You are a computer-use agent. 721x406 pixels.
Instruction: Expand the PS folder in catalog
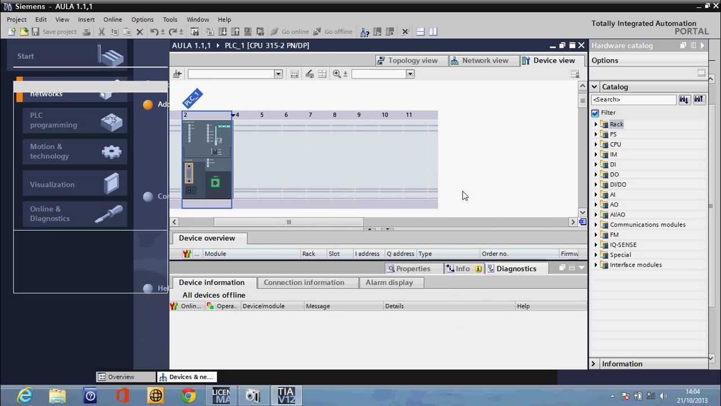click(x=596, y=134)
